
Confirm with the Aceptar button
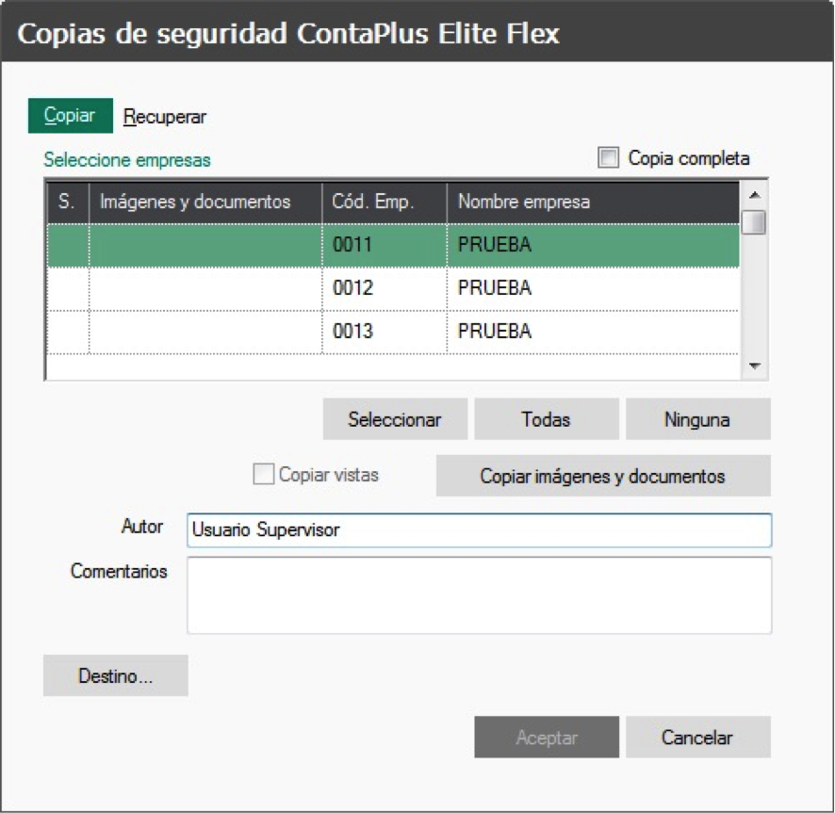pos(547,737)
